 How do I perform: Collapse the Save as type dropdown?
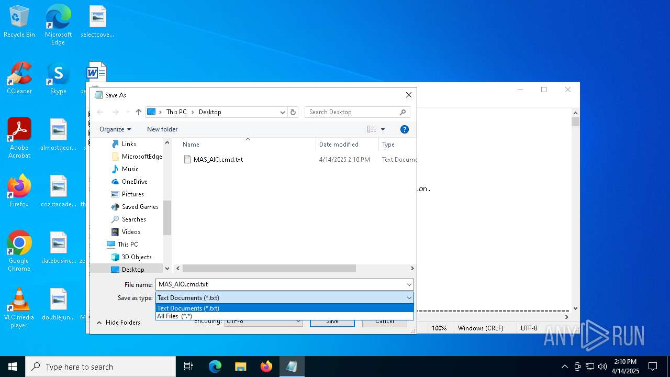[x=409, y=298]
